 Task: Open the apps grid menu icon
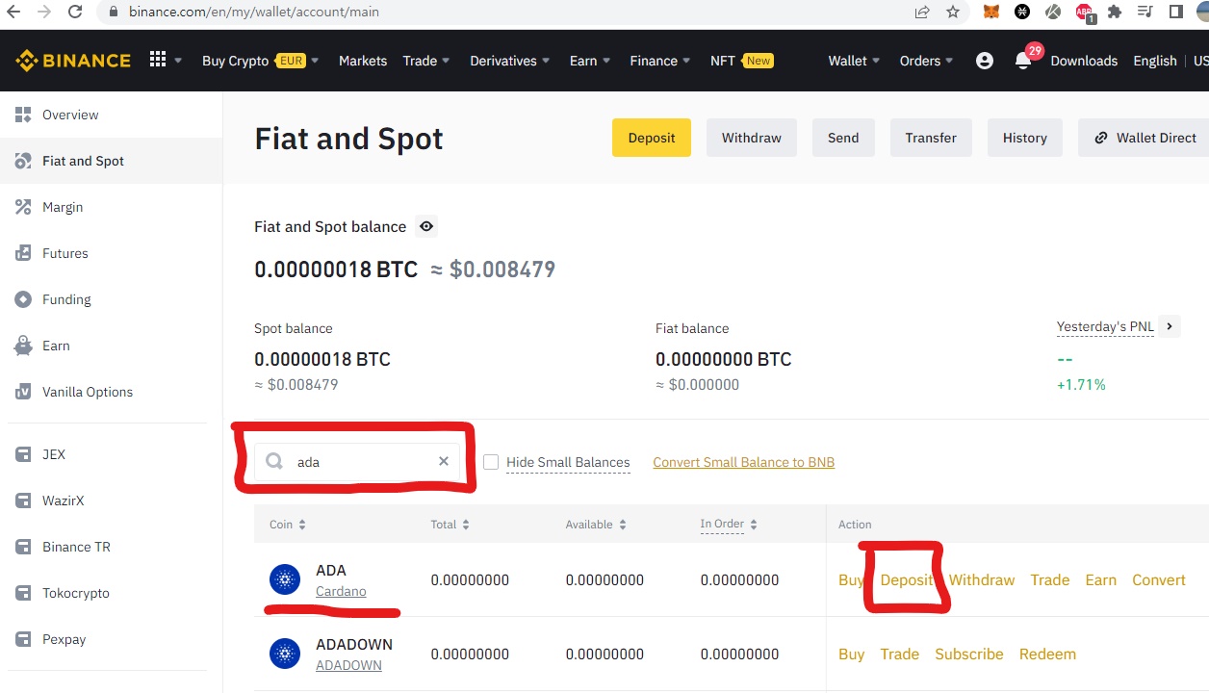point(158,60)
